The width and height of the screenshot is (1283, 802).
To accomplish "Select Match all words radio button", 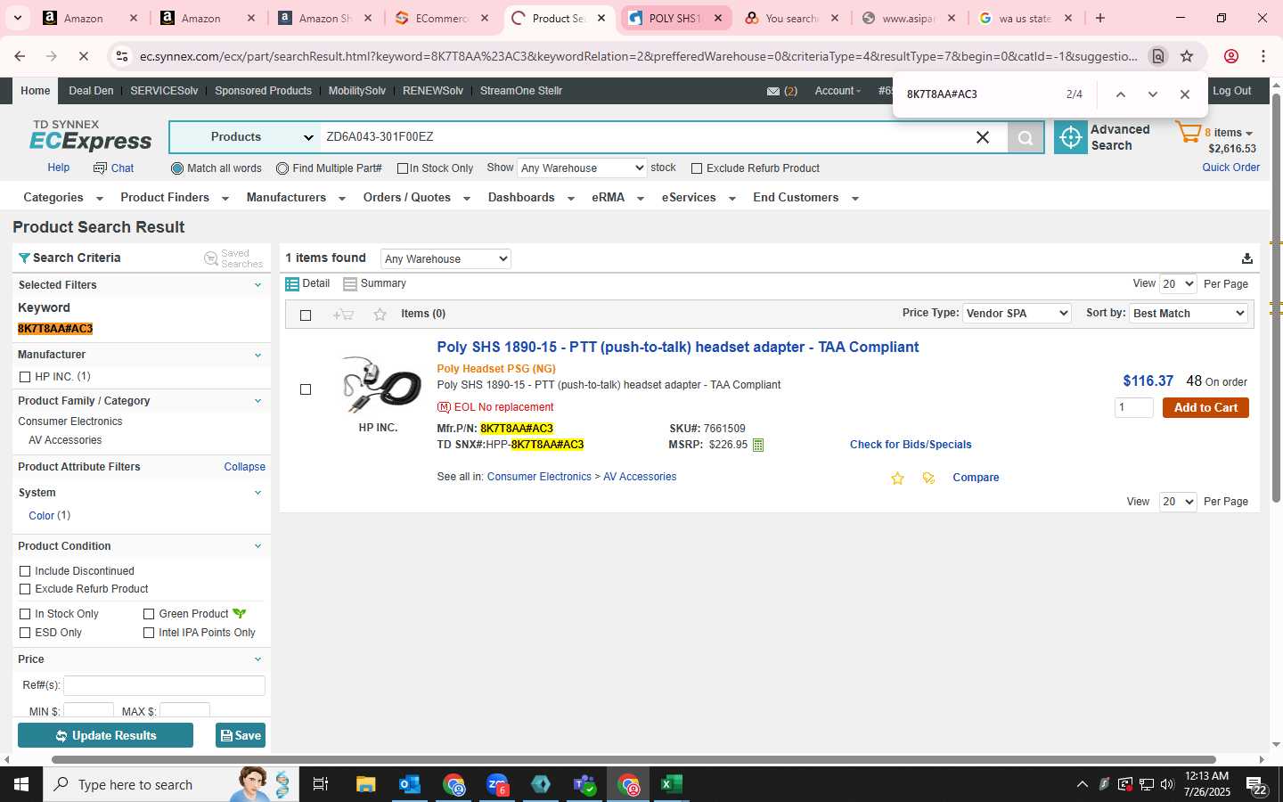I will click(x=176, y=168).
